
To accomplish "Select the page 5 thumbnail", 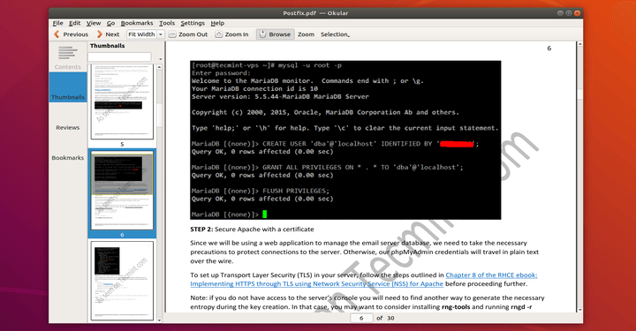I will (x=122, y=102).
